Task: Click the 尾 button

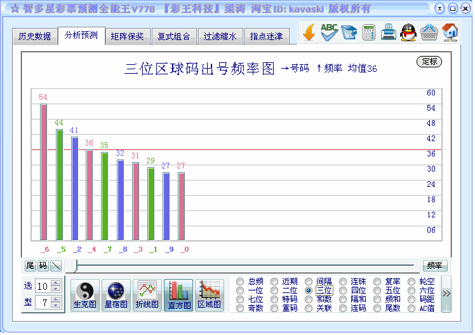Action: coord(30,266)
